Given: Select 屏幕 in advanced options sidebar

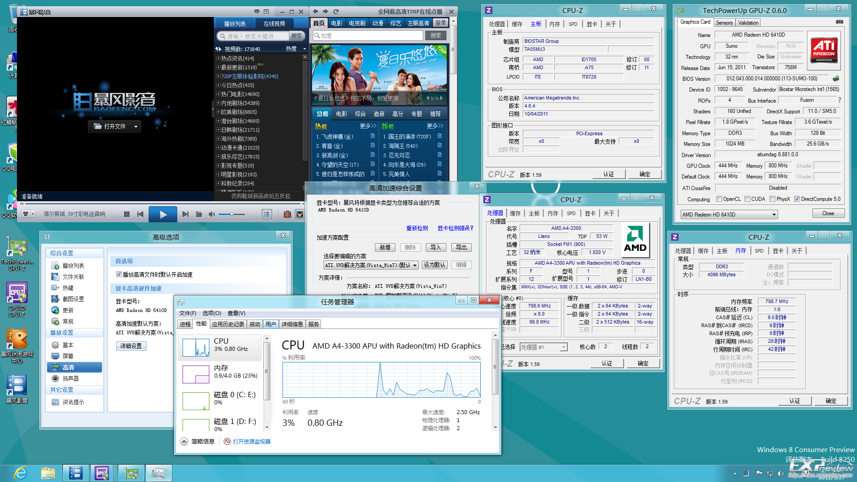Looking at the screenshot, I should click(x=68, y=356).
